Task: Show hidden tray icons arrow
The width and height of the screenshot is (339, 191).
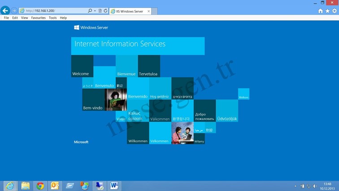Action: 296,186
